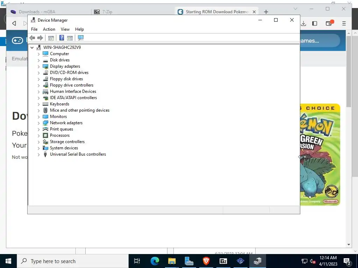Click the browser back button
The width and height of the screenshot is (358, 268).
(x=14, y=23)
